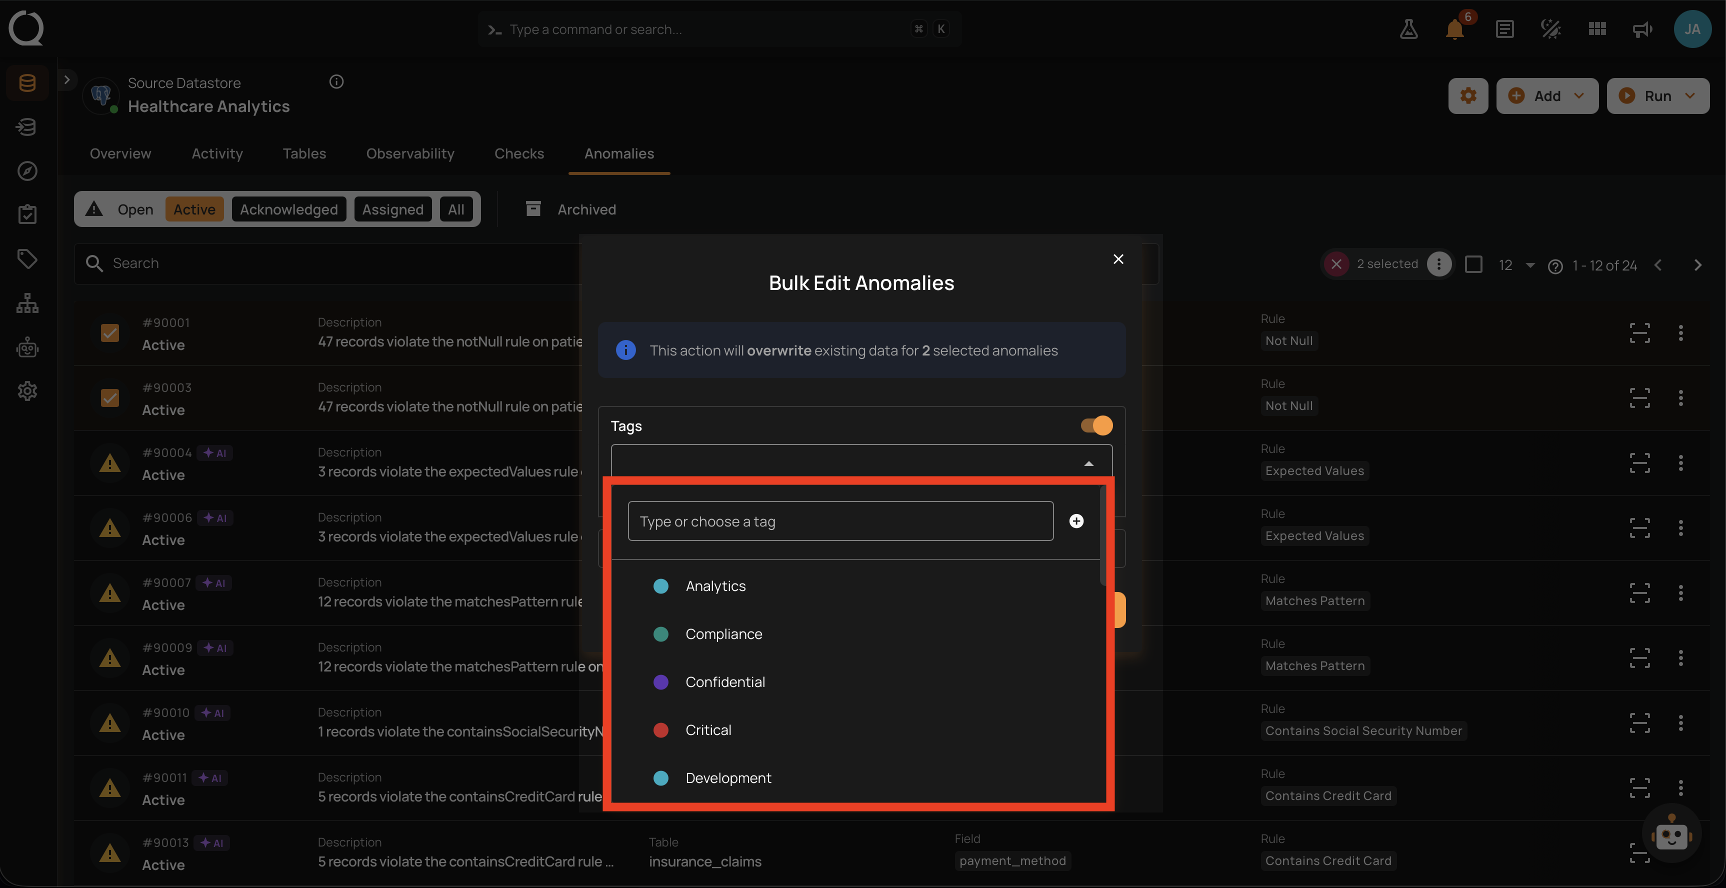Close the Bulk Edit Anomalies dialog
The width and height of the screenshot is (1726, 888).
coord(1118,258)
